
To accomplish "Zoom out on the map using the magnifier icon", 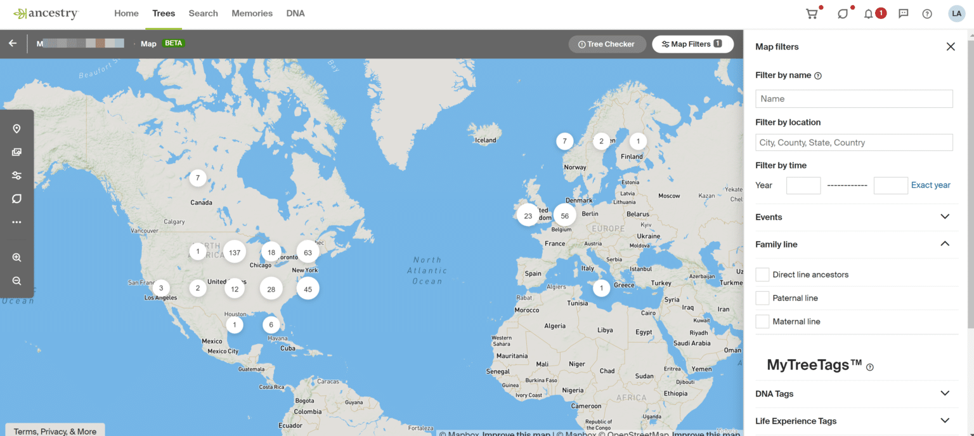I will pos(17,280).
